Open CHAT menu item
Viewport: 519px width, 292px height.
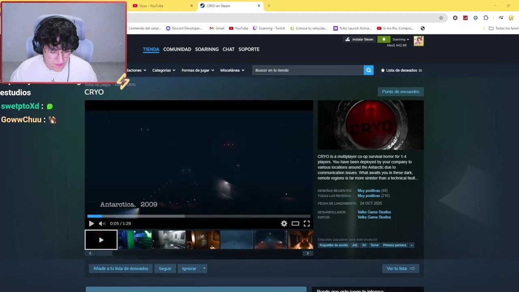(229, 49)
